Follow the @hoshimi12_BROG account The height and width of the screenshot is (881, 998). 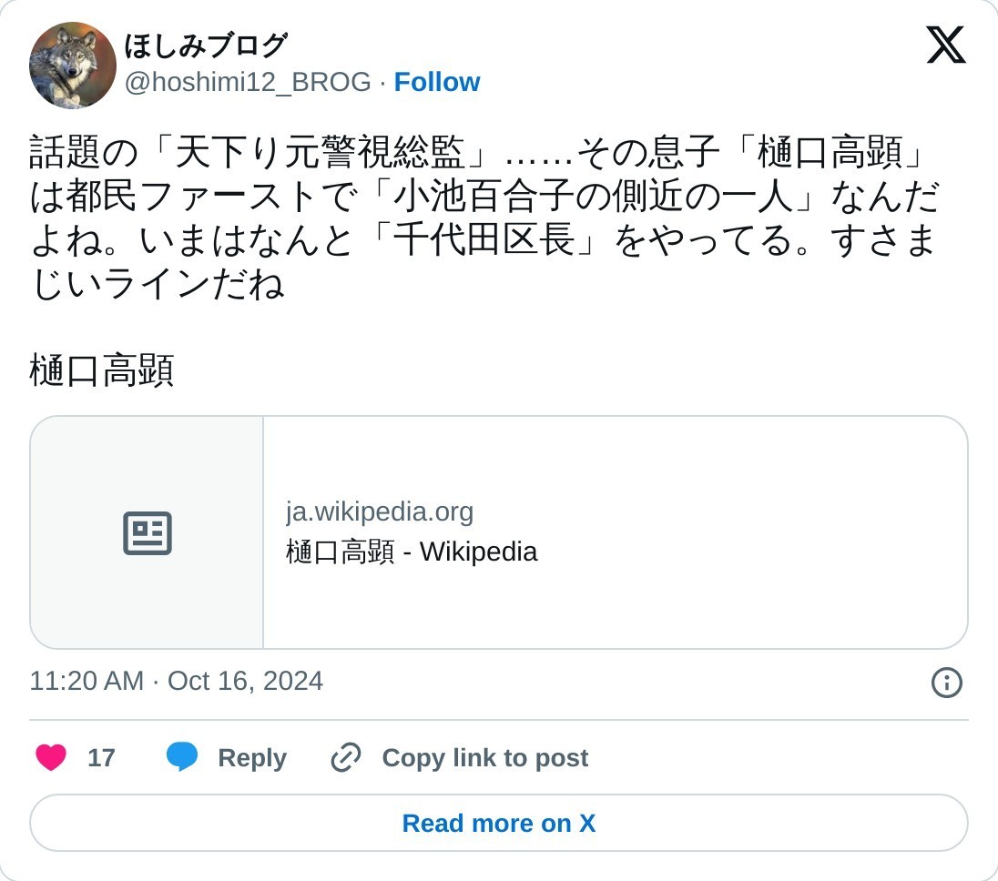(436, 82)
